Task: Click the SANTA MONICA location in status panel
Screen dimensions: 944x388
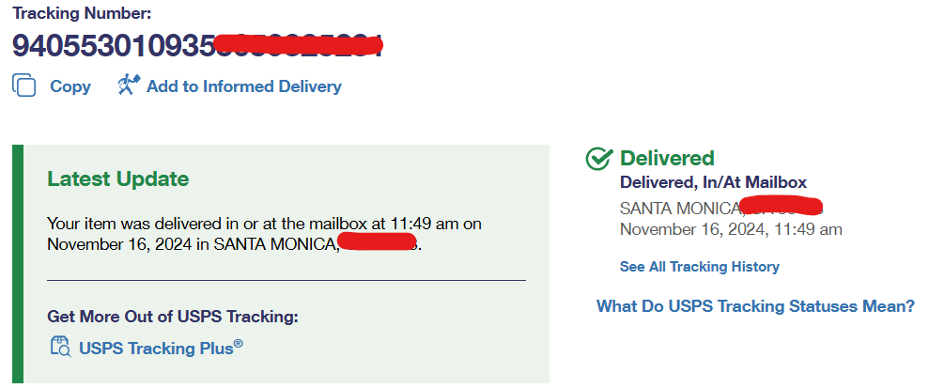Action: click(678, 208)
